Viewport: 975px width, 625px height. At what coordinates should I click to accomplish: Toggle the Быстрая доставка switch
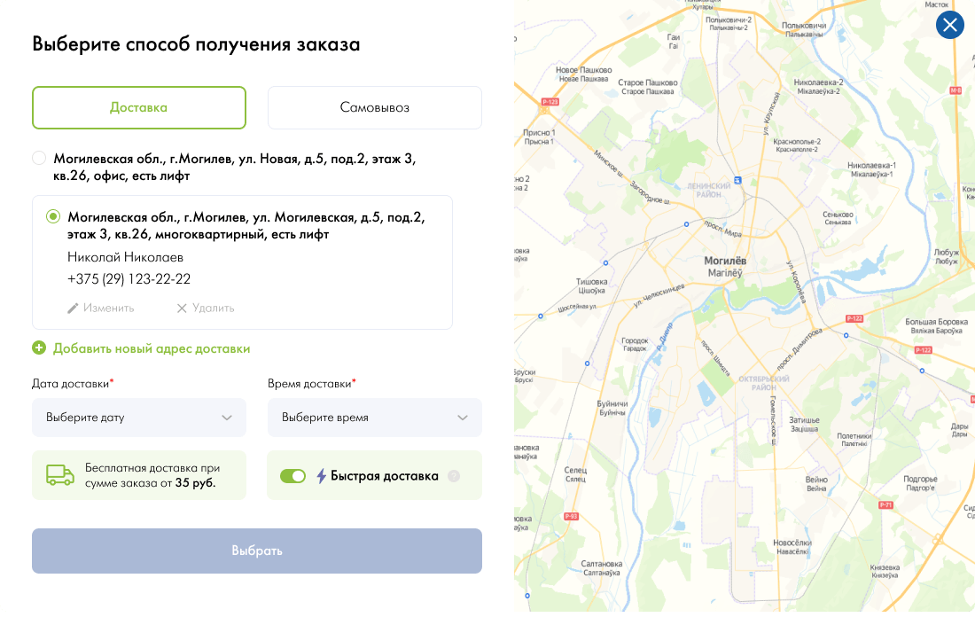pyautogui.click(x=292, y=476)
